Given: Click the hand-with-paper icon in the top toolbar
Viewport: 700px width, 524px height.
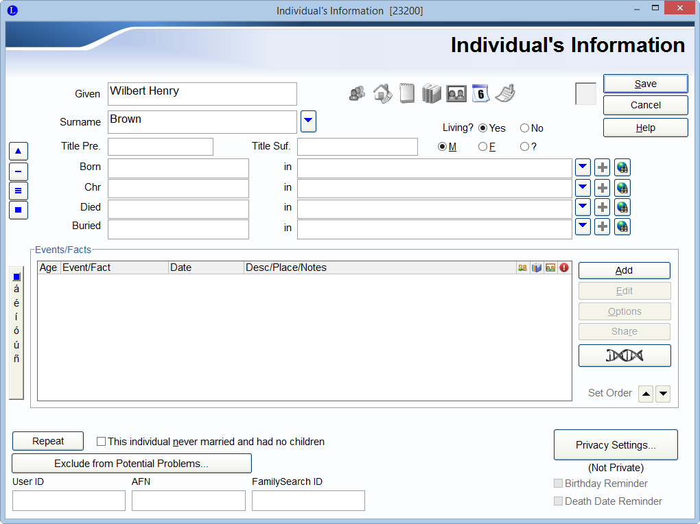Looking at the screenshot, I should [505, 94].
